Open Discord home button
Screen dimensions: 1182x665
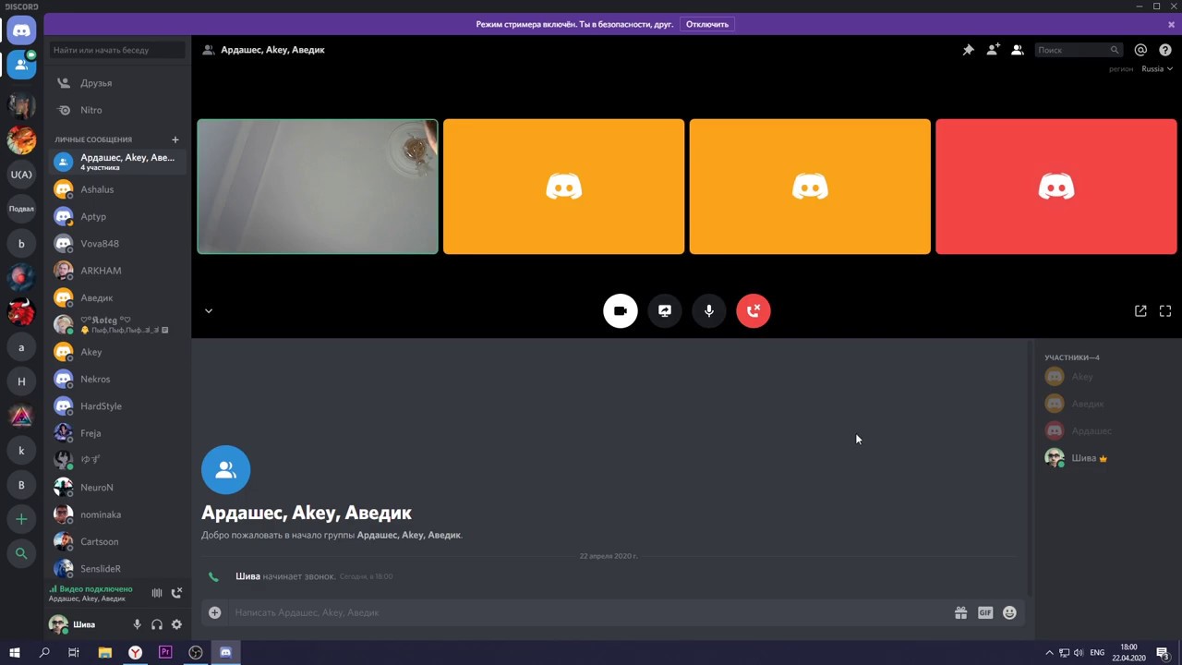[21, 30]
